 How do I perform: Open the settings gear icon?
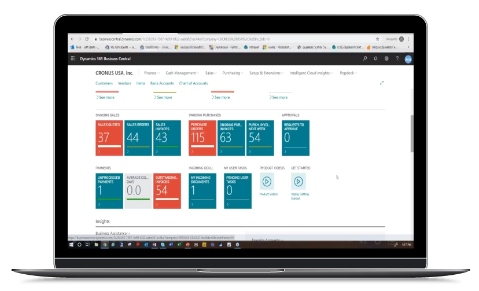[386, 58]
